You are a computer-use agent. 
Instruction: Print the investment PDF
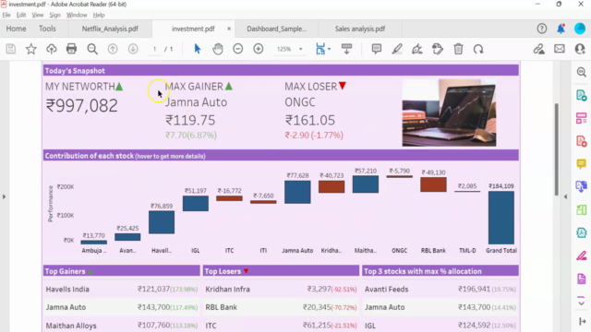coord(72,49)
